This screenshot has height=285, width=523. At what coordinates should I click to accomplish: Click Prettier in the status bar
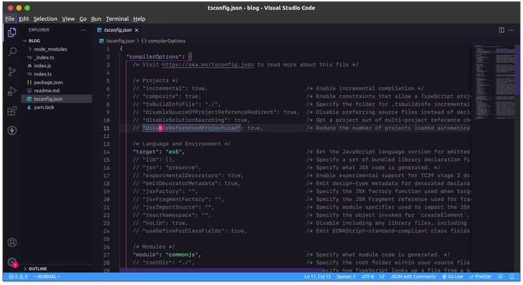(x=481, y=277)
